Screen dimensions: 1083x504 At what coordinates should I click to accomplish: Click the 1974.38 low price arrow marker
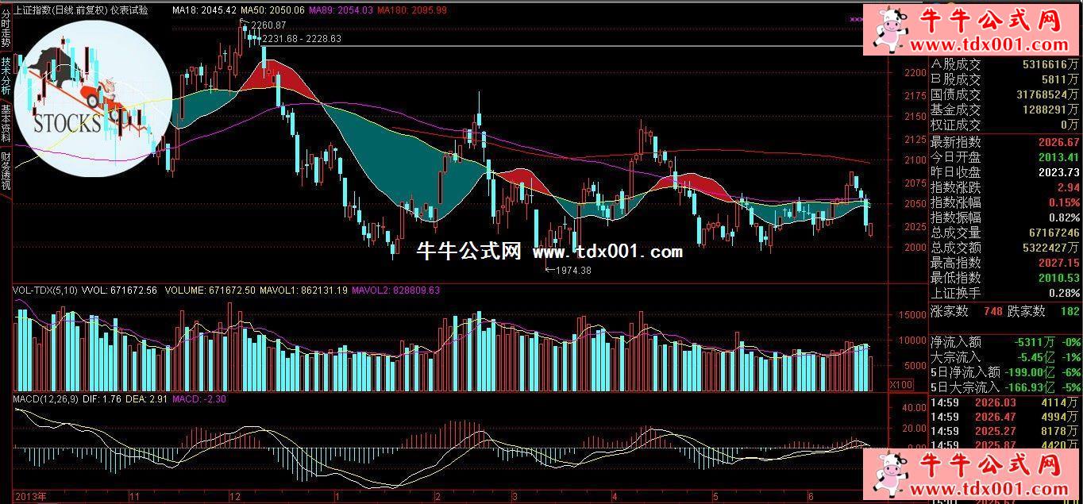click(566, 270)
